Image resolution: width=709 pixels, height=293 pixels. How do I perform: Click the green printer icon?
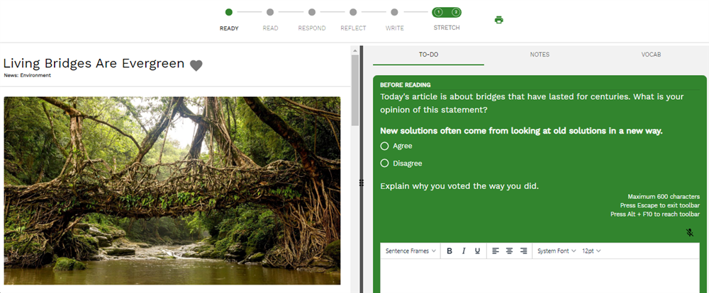(498, 20)
